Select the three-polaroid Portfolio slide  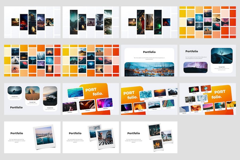tap(149, 137)
